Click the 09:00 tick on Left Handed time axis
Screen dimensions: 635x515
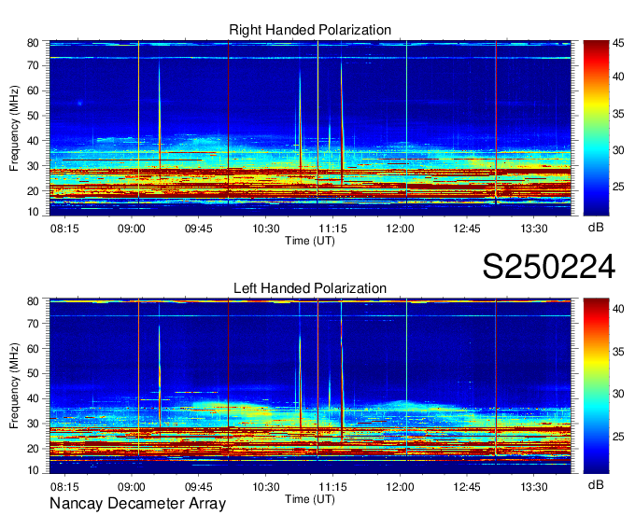pyautogui.click(x=132, y=487)
